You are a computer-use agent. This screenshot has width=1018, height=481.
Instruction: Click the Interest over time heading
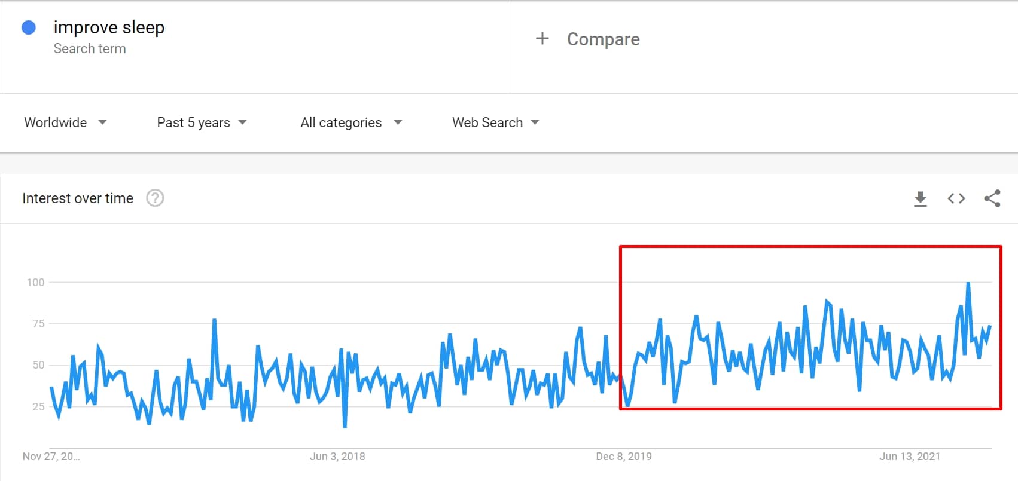pyautogui.click(x=78, y=198)
